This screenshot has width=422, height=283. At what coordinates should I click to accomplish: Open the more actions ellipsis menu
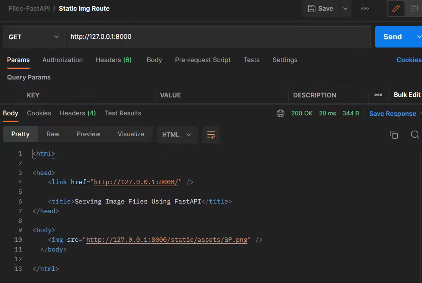coord(365,8)
